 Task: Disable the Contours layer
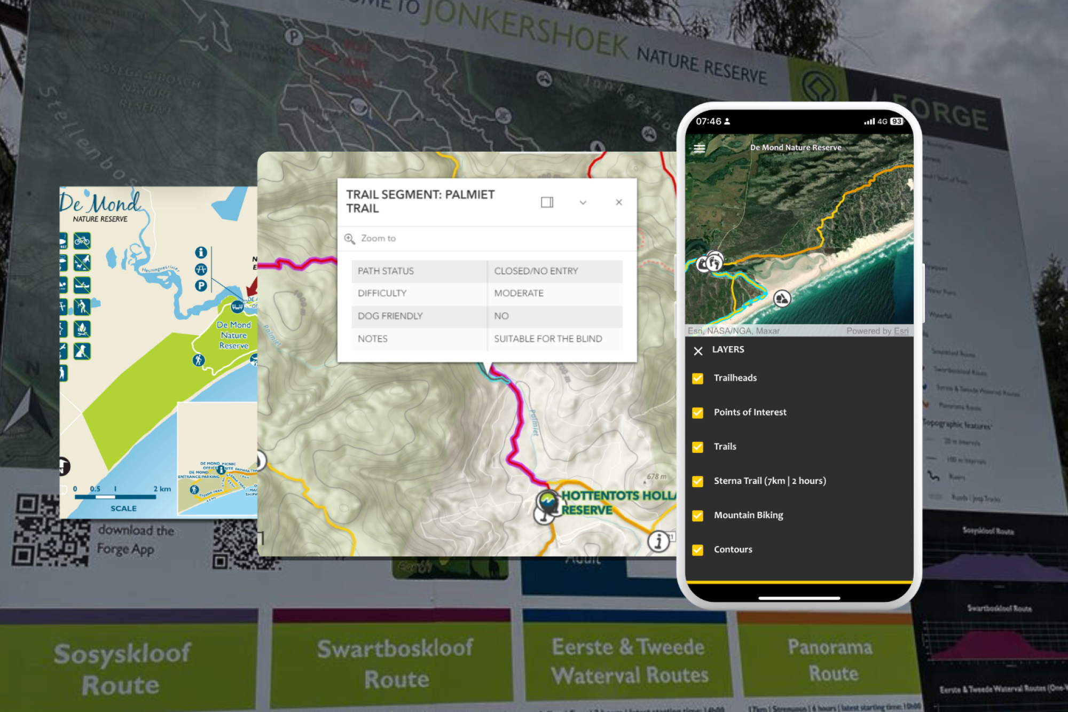697,549
